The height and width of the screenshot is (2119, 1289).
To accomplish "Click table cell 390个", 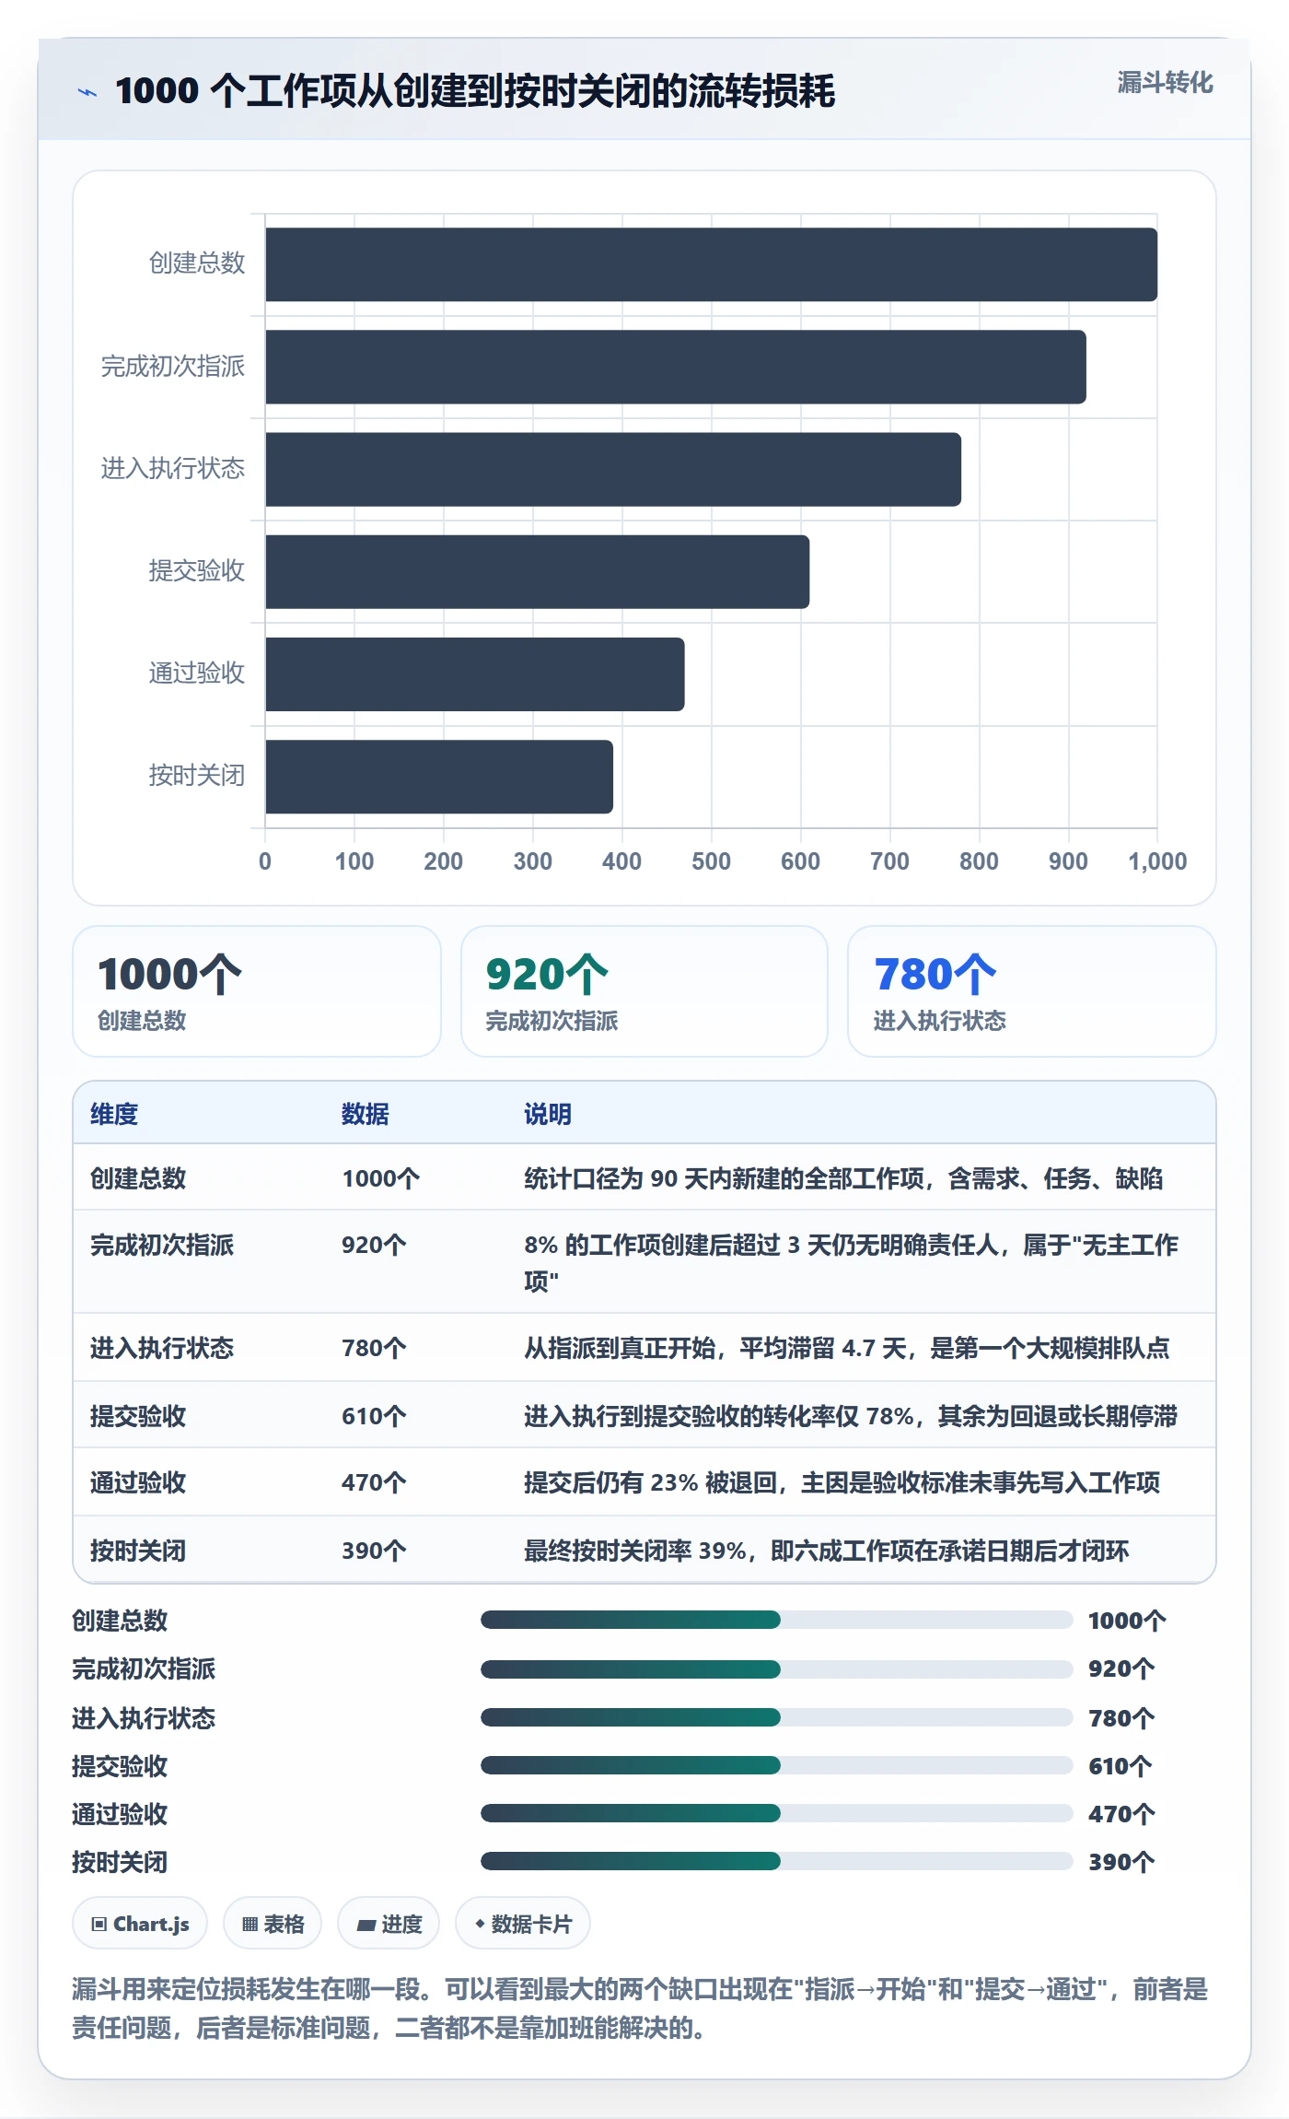I will 374,1551.
